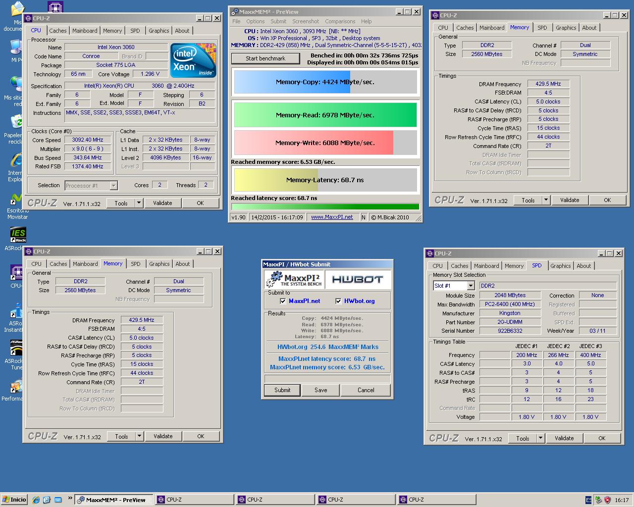The width and height of the screenshot is (634, 507).
Task: Open Graphics tab in SPD-tab CPU-Z window
Action: 560,266
